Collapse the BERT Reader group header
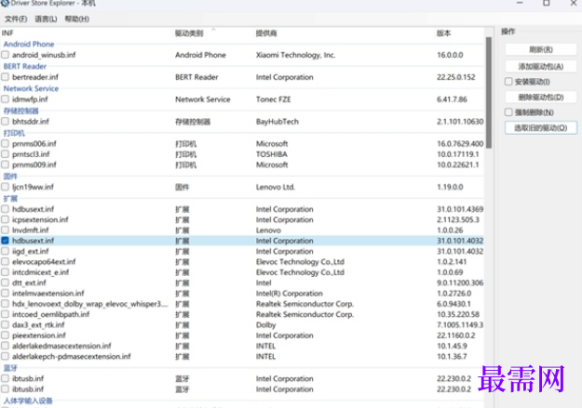This screenshot has width=582, height=408. tap(25, 66)
